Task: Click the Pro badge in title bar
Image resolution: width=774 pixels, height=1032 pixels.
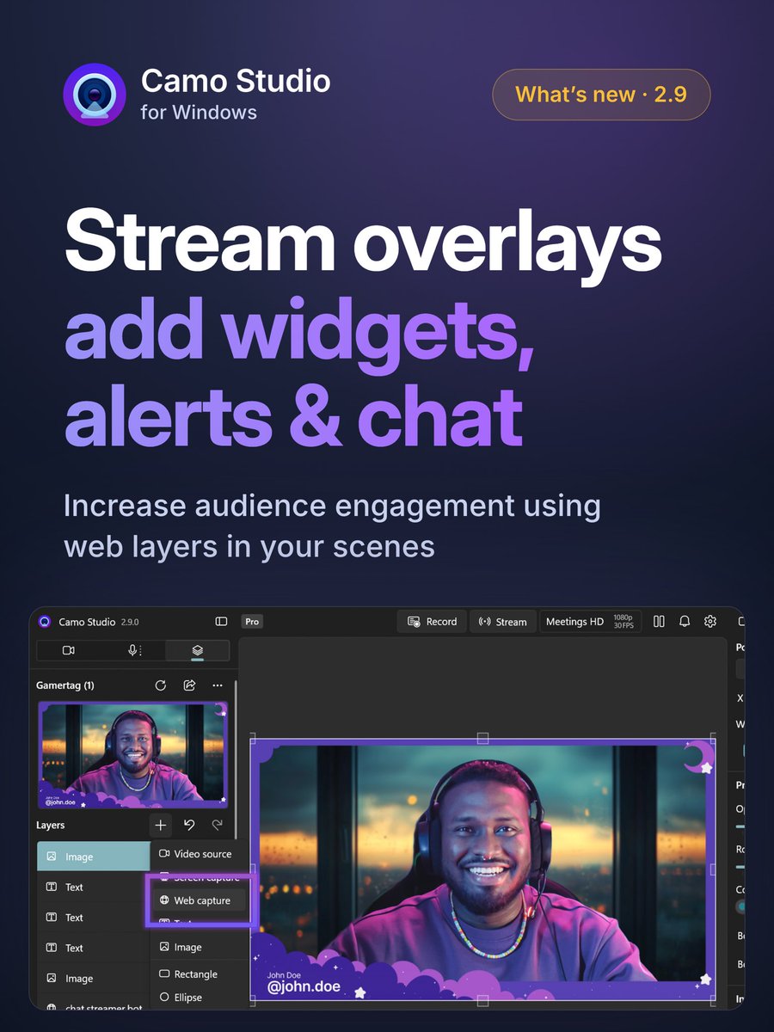Action: click(252, 622)
